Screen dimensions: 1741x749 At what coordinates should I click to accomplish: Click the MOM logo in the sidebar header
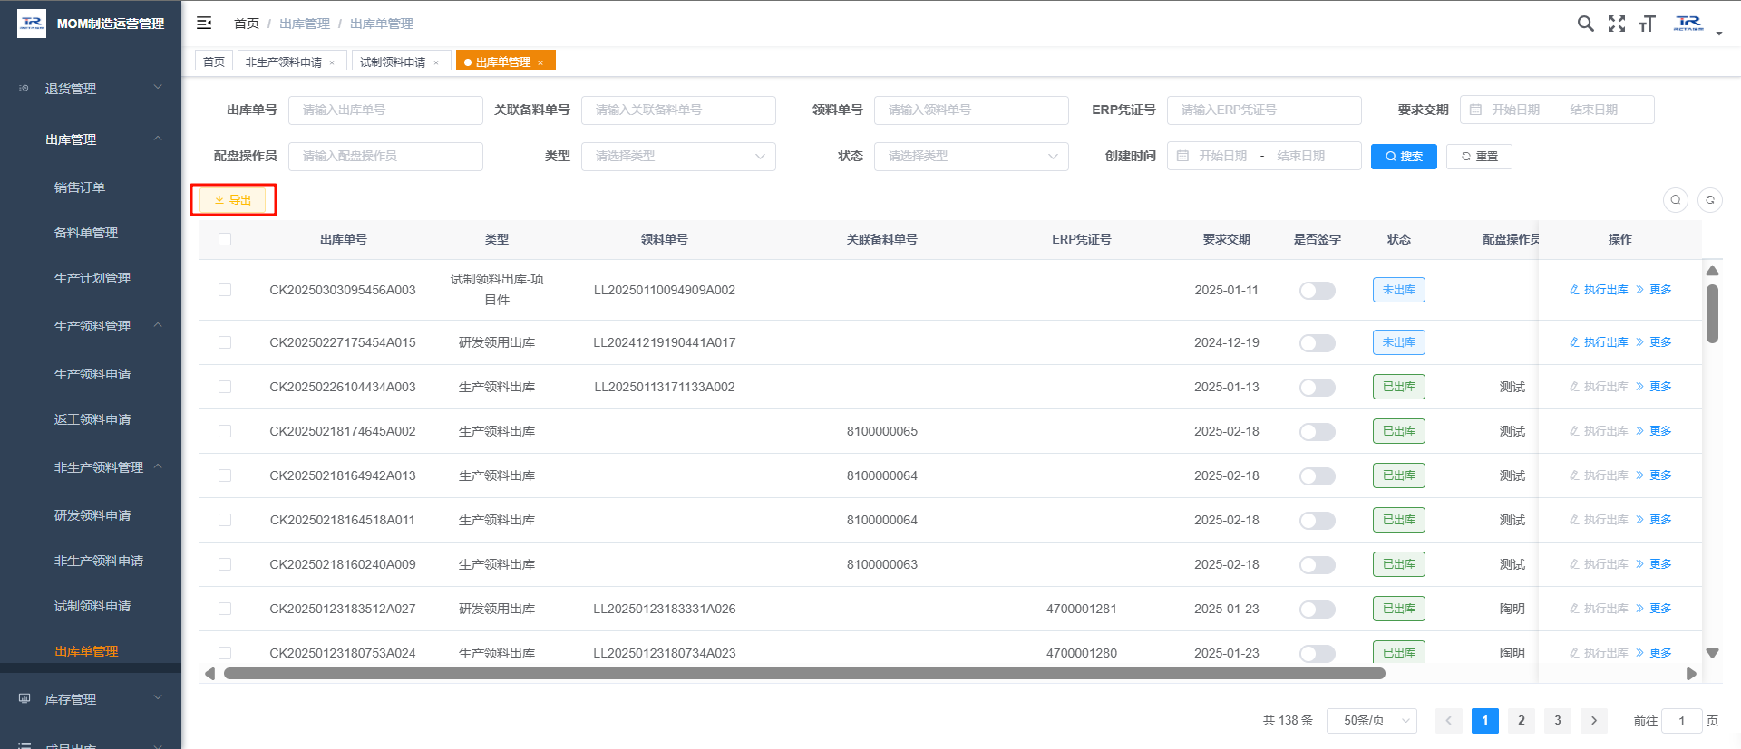click(32, 23)
